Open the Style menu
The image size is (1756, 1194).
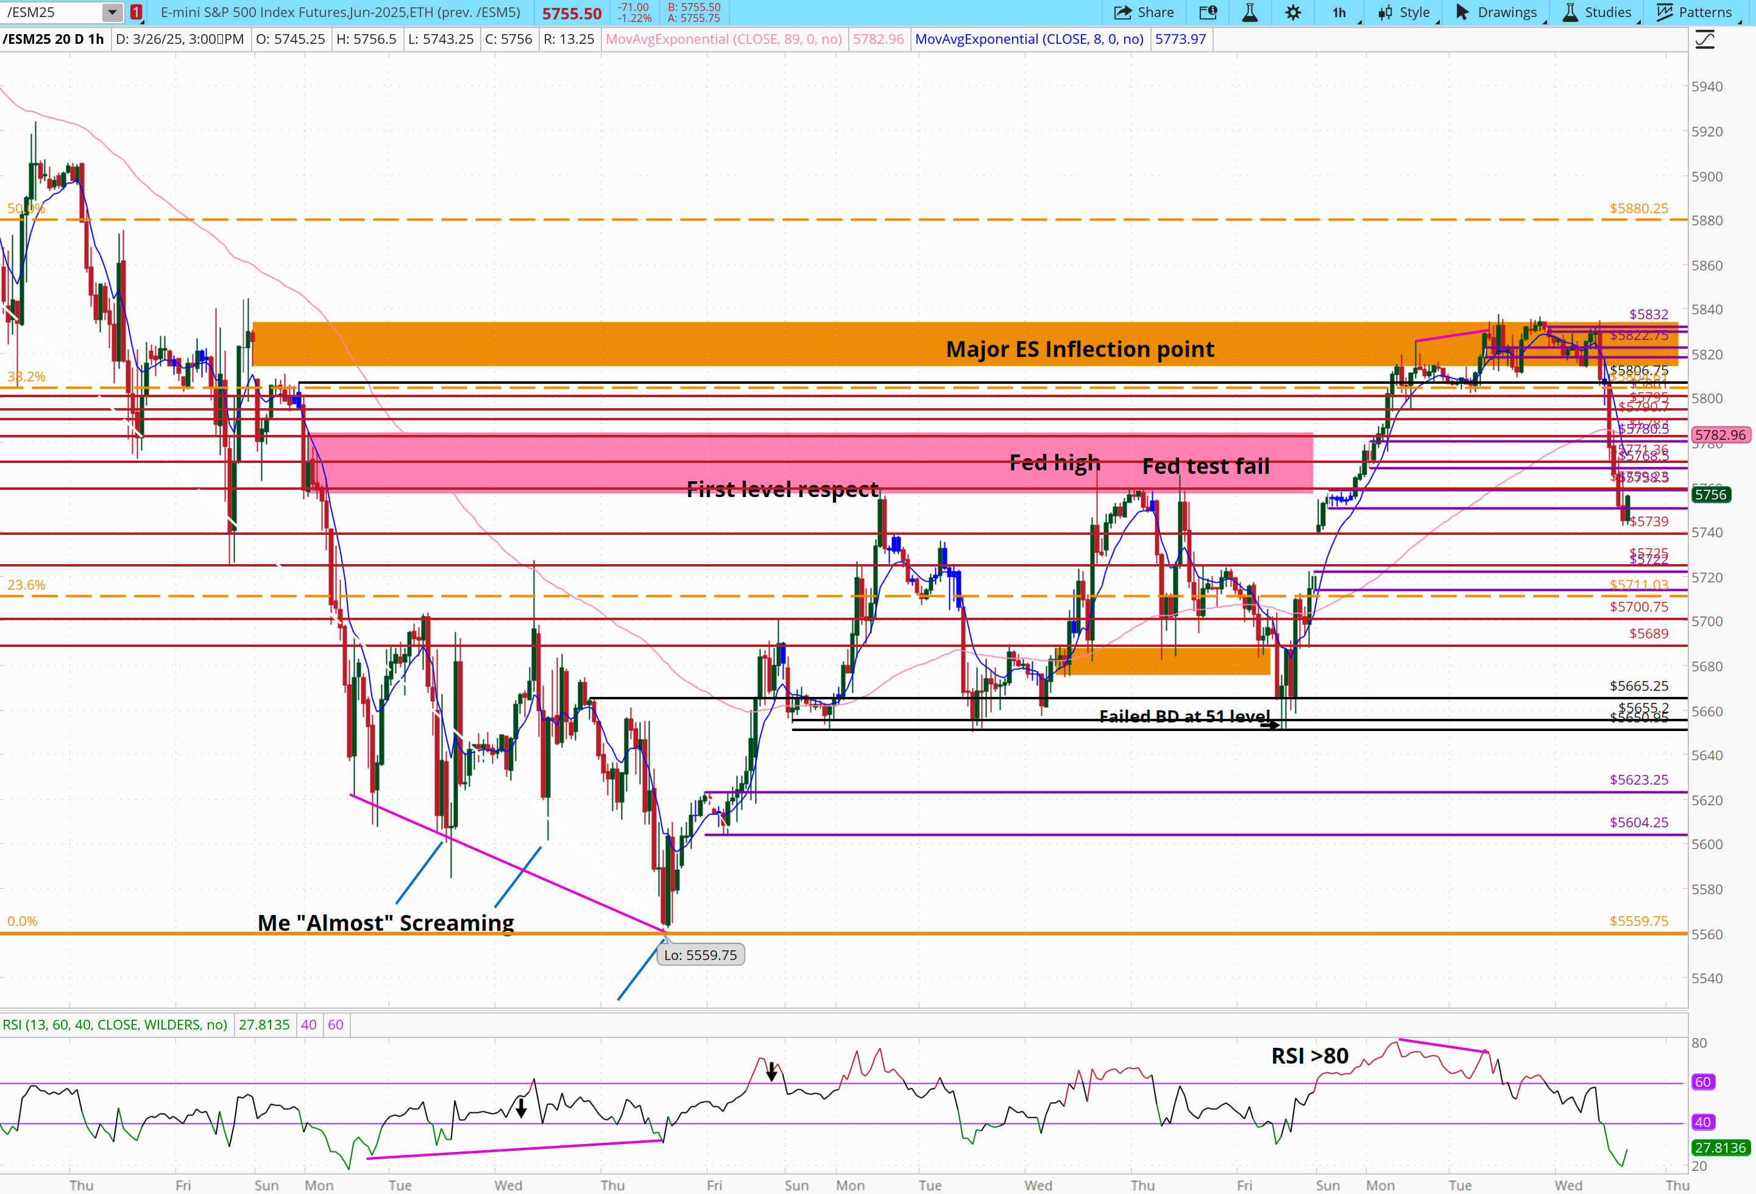point(1404,12)
